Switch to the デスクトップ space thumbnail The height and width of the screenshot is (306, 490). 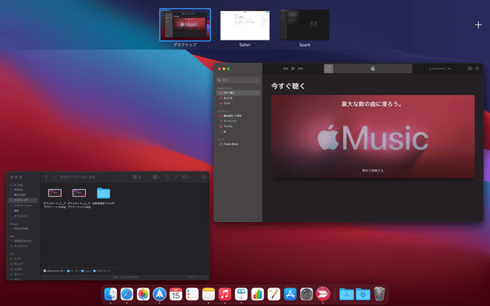coord(185,25)
